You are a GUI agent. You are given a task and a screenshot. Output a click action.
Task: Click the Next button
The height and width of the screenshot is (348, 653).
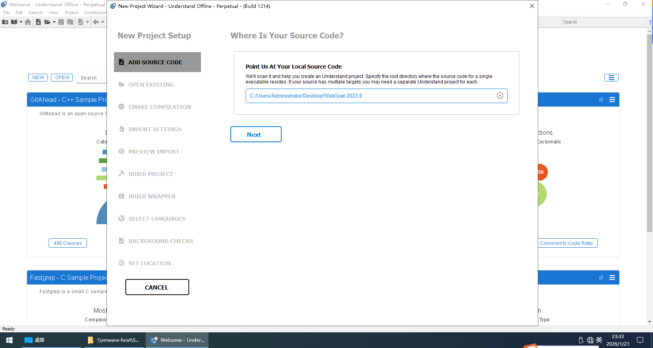click(255, 134)
